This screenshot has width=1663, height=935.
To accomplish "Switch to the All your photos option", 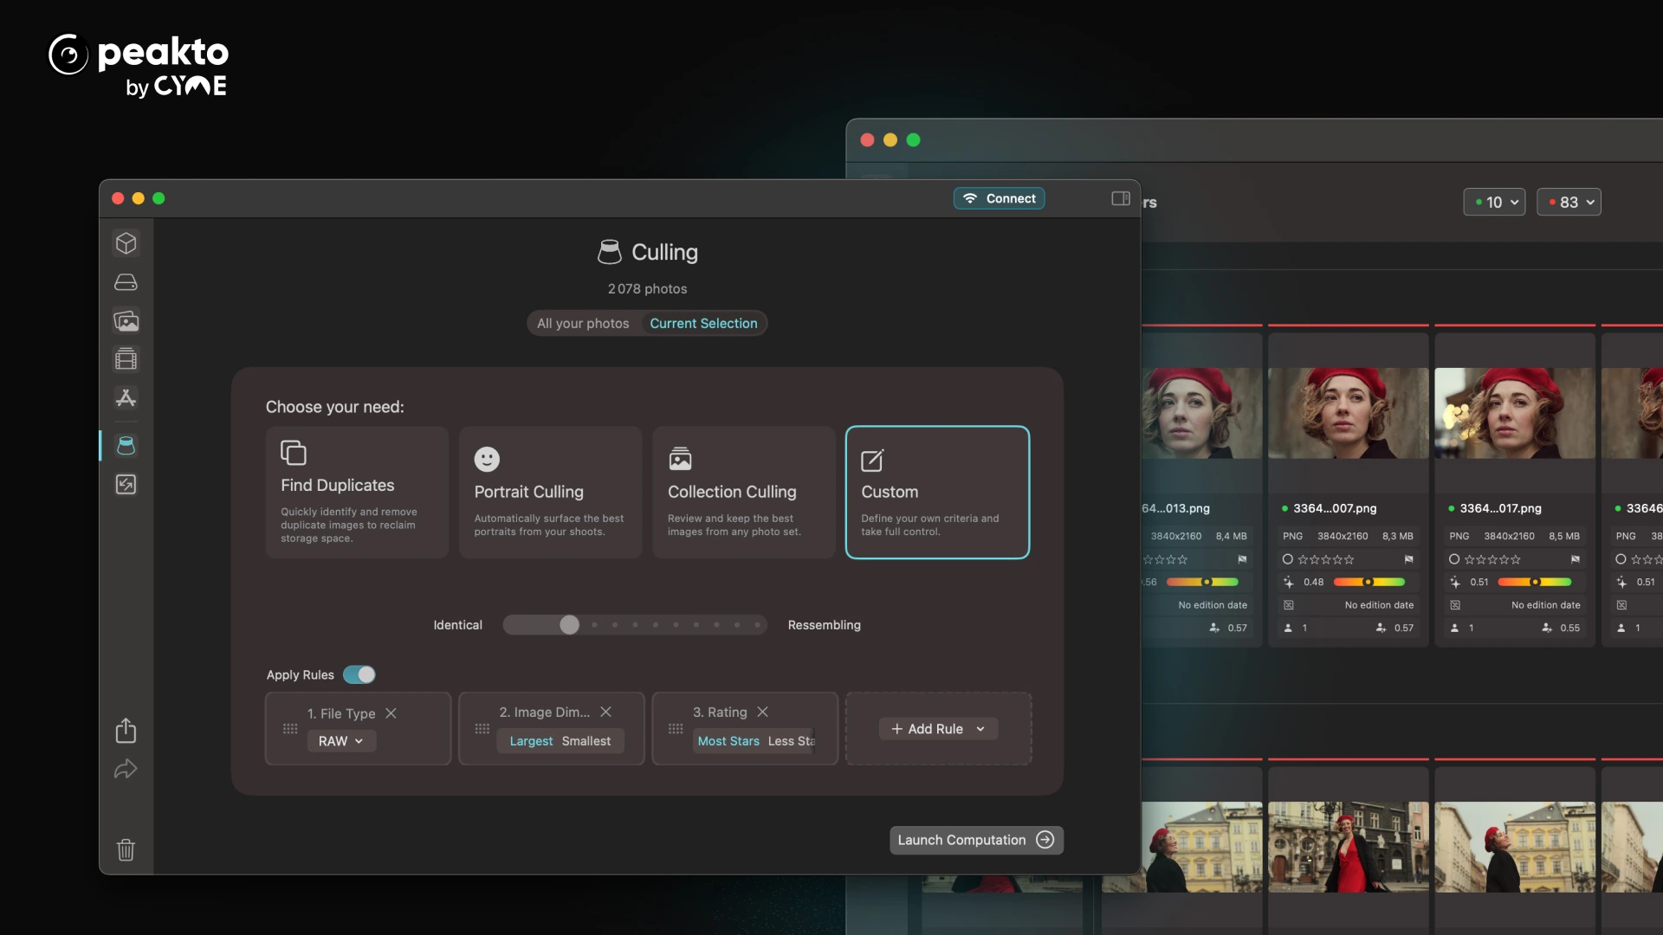I will [x=583, y=323].
